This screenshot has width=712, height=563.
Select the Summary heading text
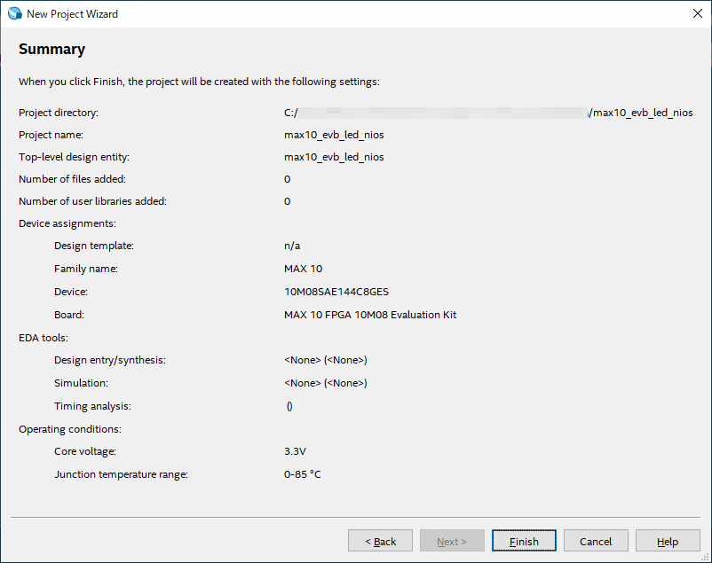coord(51,49)
